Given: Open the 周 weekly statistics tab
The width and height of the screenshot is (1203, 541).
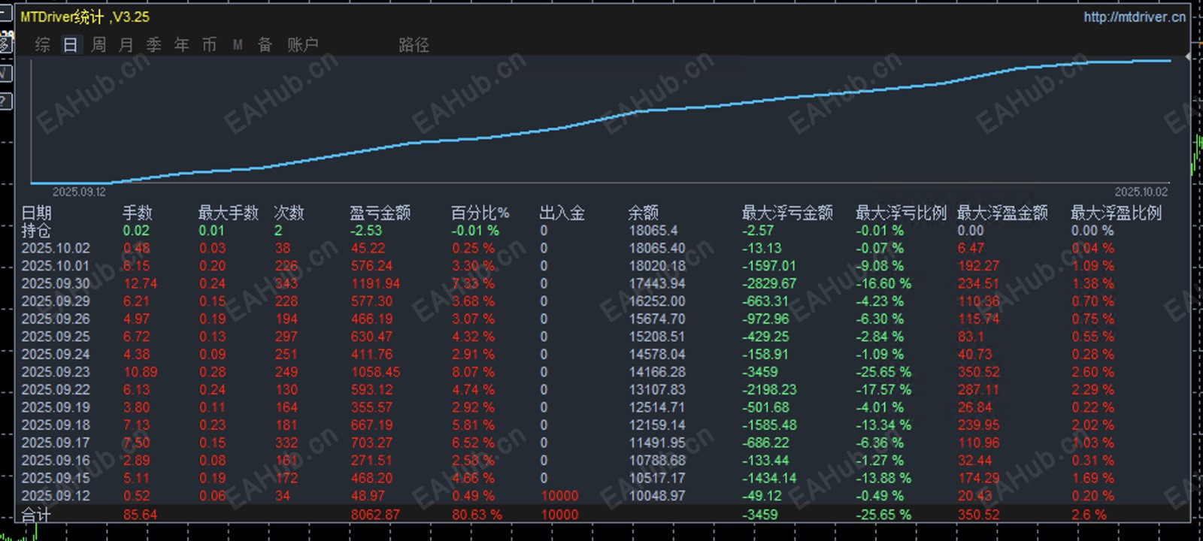Looking at the screenshot, I should pos(98,44).
